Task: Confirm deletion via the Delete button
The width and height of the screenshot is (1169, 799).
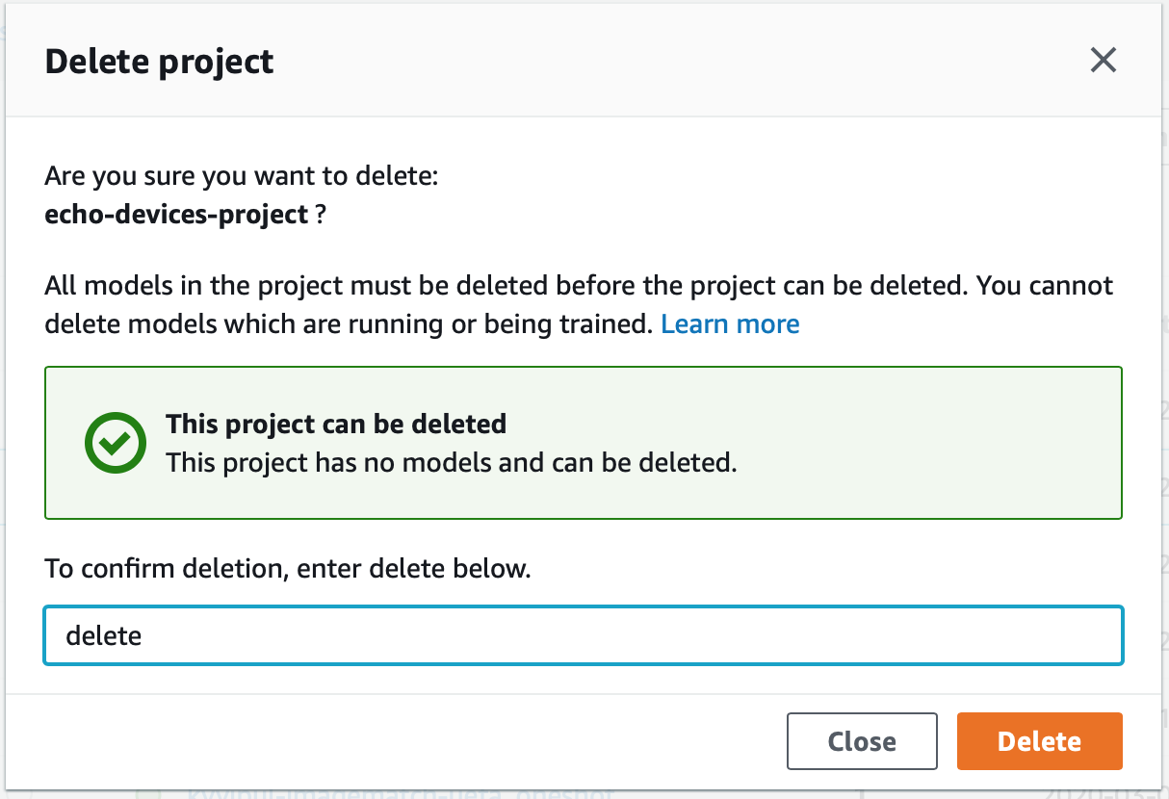Action: click(1039, 741)
